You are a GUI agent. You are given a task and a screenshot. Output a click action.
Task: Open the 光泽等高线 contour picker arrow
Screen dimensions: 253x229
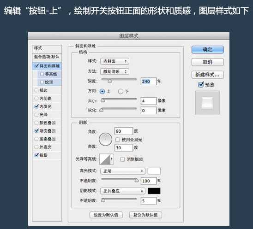pos(112,159)
